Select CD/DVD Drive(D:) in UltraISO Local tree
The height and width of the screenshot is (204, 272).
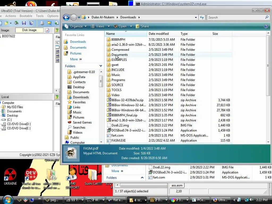click(19, 124)
